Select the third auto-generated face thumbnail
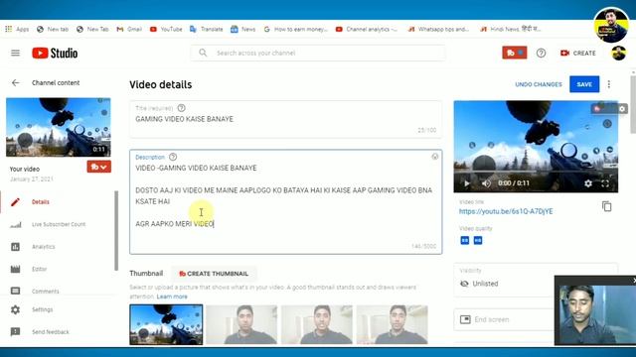 (317, 324)
